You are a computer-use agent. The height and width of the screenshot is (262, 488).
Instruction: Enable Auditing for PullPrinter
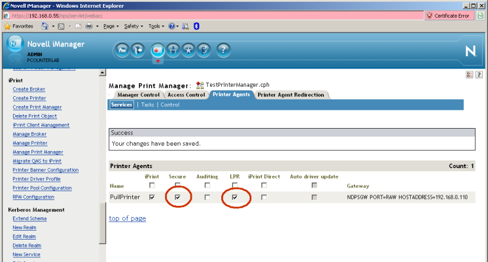pyautogui.click(x=207, y=197)
